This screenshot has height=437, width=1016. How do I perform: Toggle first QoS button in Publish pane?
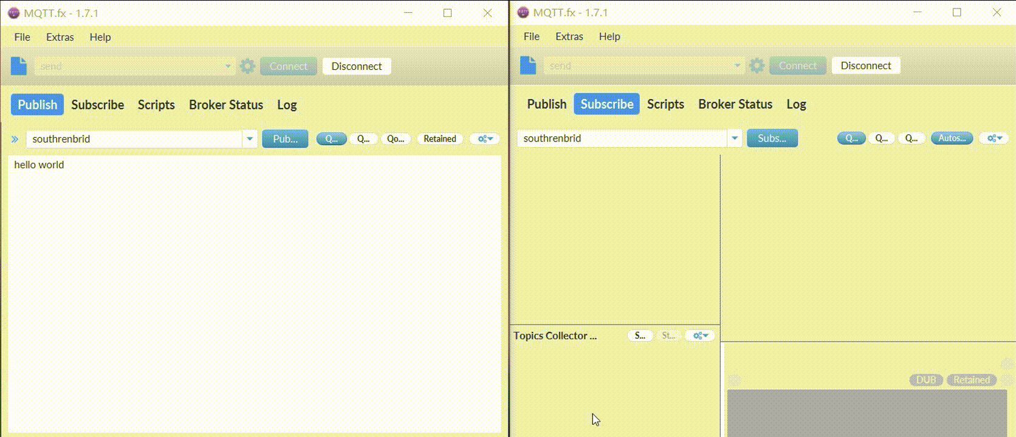[x=331, y=139]
